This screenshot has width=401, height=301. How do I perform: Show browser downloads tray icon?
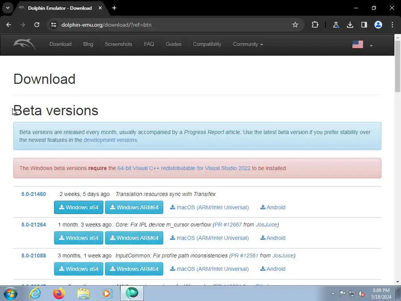350,25
